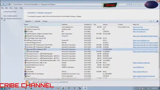Click the KMPlayer program icon
The width and height of the screenshot is (160, 90).
click(25, 40)
